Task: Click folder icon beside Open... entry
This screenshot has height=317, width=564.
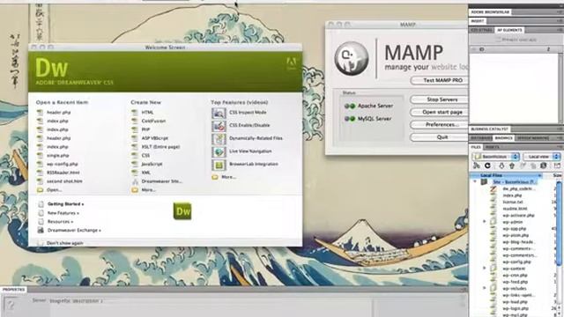Action: [x=40, y=190]
